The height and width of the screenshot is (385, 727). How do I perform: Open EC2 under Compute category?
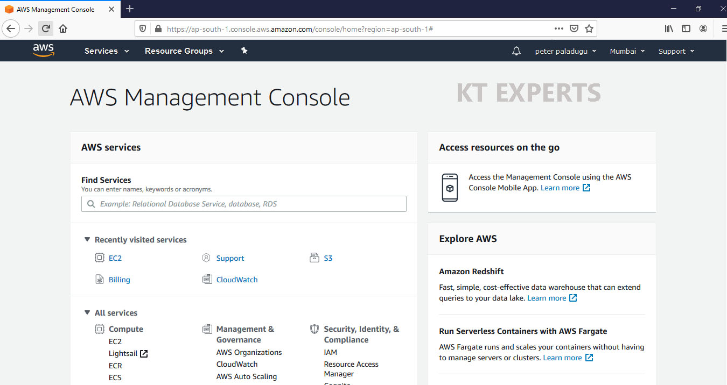point(115,341)
